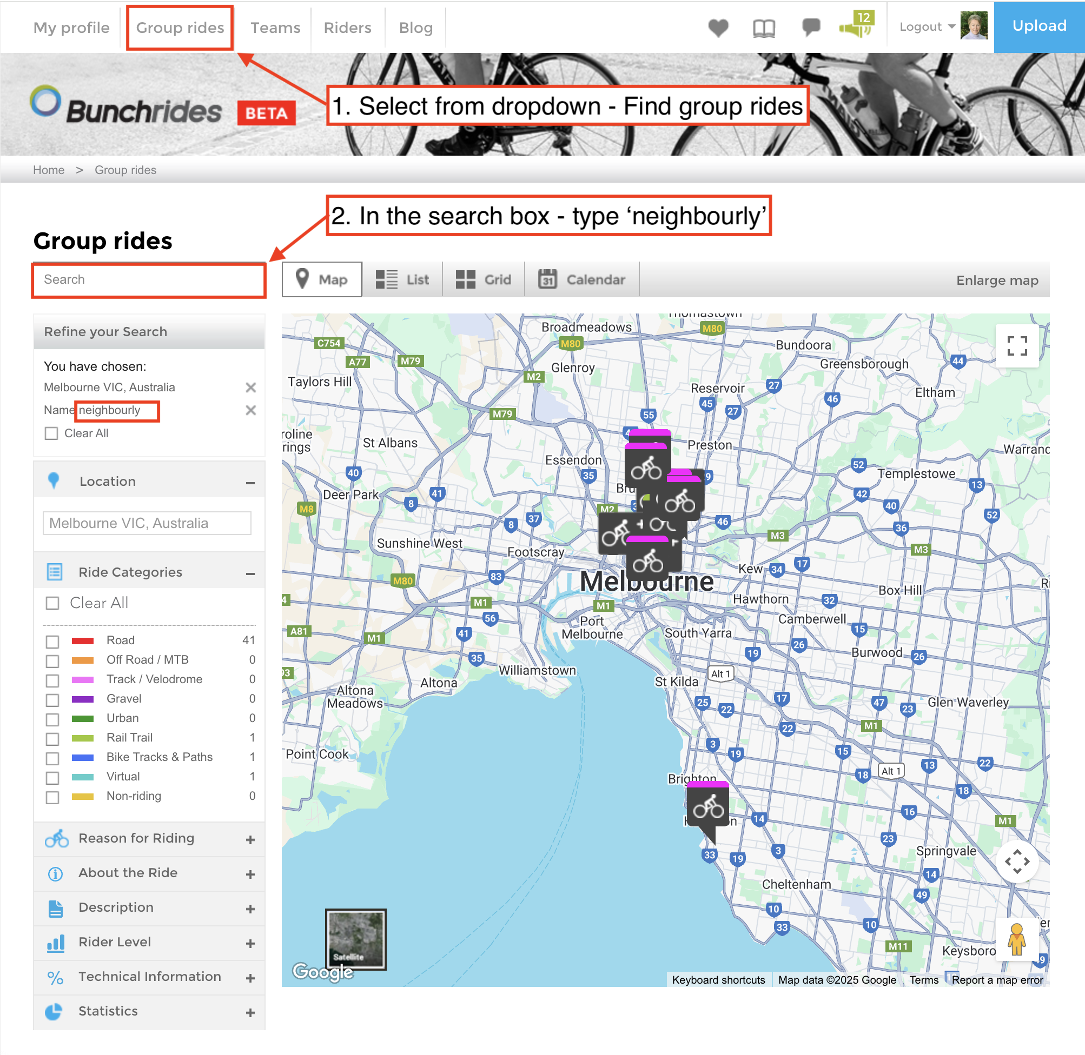The height and width of the screenshot is (1055, 1085).
Task: Expand the Rider Level section
Action: pos(250,944)
